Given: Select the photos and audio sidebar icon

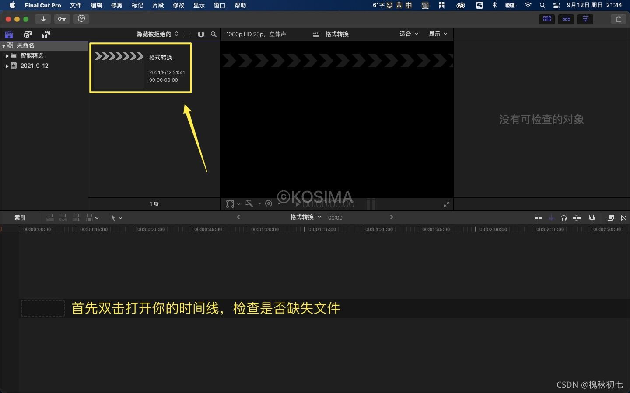Looking at the screenshot, I should 27,34.
